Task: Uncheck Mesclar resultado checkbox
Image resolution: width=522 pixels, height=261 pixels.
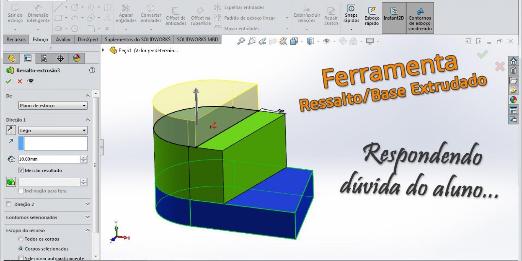Action: coord(21,170)
